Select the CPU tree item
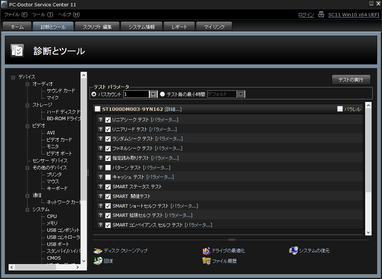 click(52, 216)
